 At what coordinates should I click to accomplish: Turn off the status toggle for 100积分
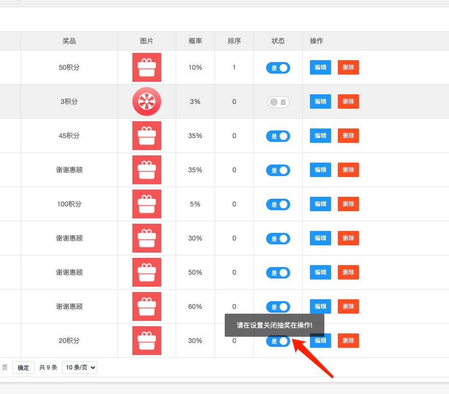point(278,204)
